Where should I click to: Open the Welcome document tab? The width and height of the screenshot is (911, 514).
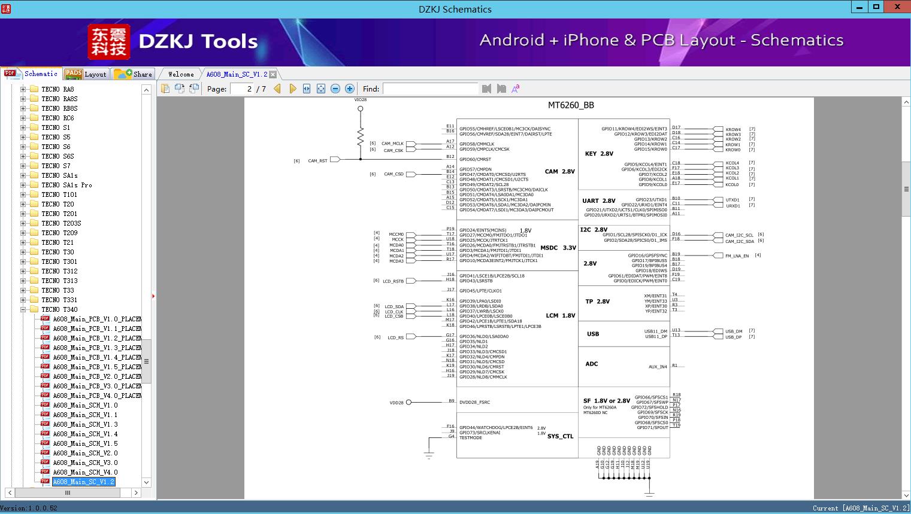click(x=181, y=74)
